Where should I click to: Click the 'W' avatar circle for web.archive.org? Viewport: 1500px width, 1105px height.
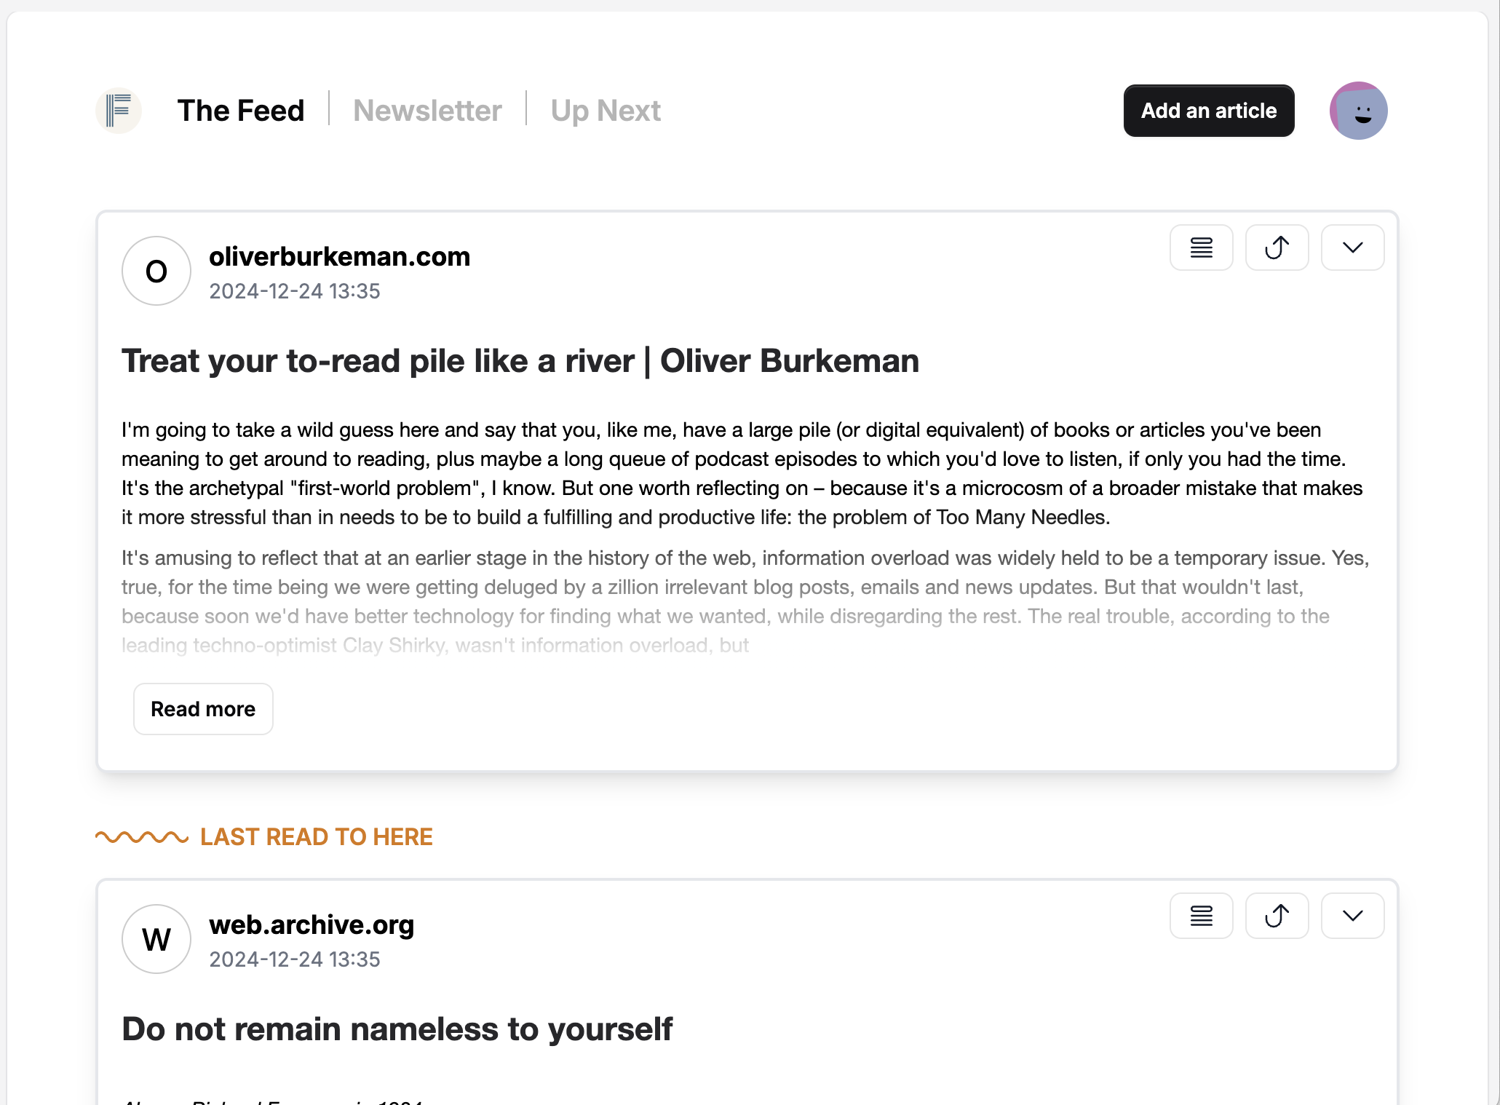point(156,939)
